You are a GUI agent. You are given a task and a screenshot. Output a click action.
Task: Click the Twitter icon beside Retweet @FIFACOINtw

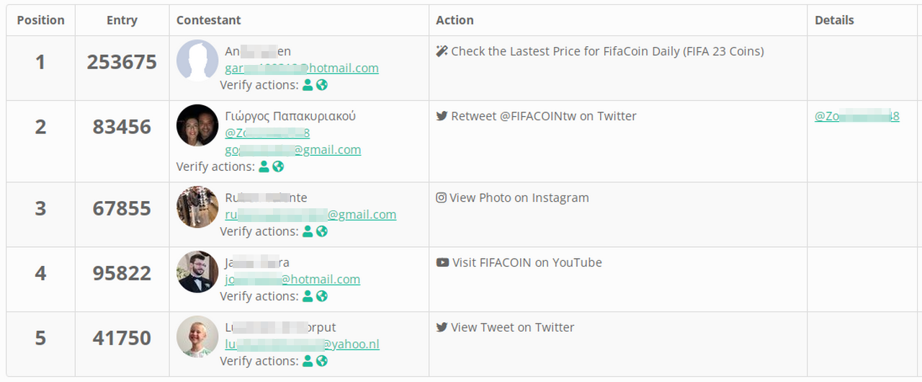442,116
